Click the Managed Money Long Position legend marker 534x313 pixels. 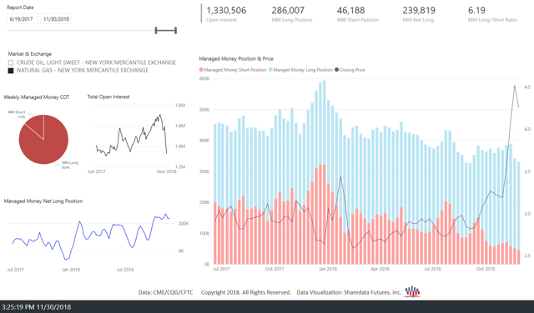(270, 70)
